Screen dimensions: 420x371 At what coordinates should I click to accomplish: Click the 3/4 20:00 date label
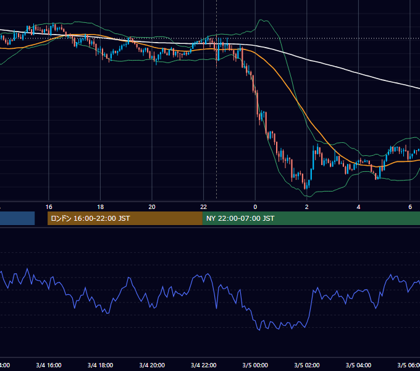point(152,365)
